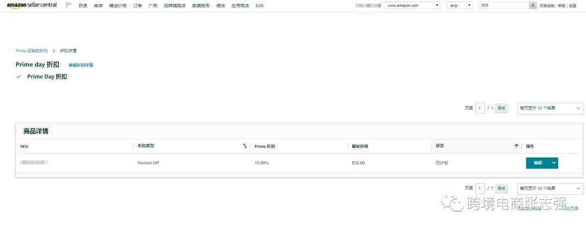The image size is (586, 229).
Task: Open the 确定价格 menu
Action: coord(118,6)
